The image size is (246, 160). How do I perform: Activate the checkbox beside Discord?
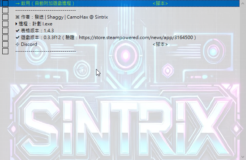pos(5,44)
